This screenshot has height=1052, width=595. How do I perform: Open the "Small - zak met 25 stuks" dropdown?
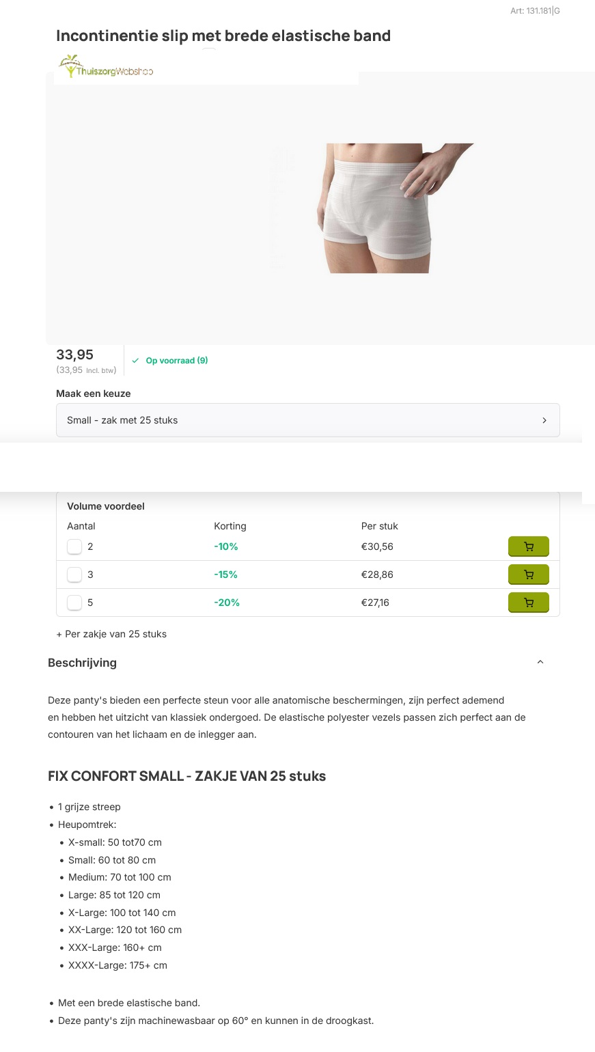[307, 420]
